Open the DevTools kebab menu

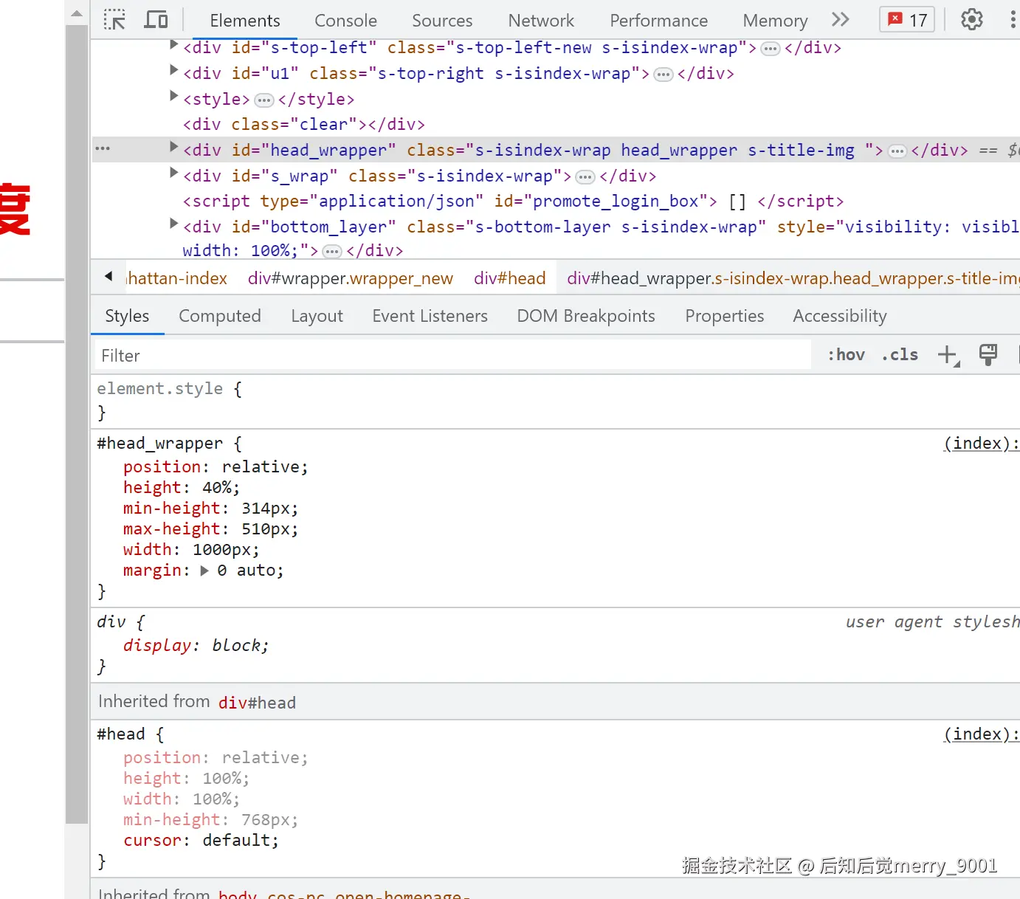pyautogui.click(x=1012, y=20)
